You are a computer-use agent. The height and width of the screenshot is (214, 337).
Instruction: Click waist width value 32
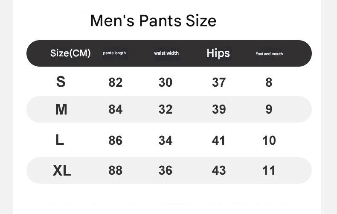point(166,109)
